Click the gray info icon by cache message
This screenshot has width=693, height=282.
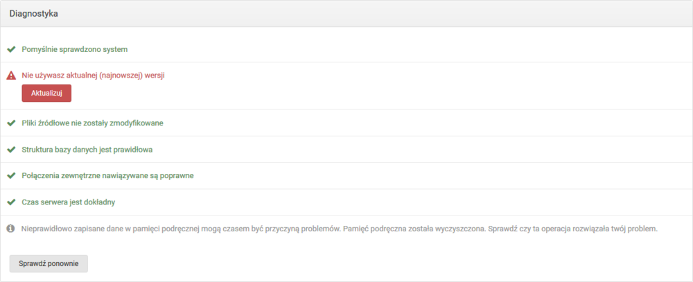tap(10, 229)
